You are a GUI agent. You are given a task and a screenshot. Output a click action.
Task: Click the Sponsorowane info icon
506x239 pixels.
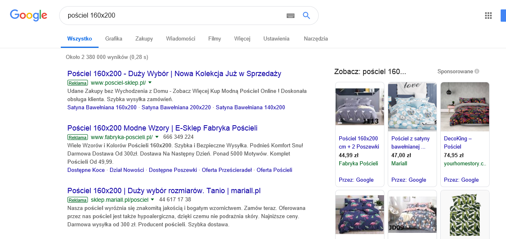coord(477,71)
